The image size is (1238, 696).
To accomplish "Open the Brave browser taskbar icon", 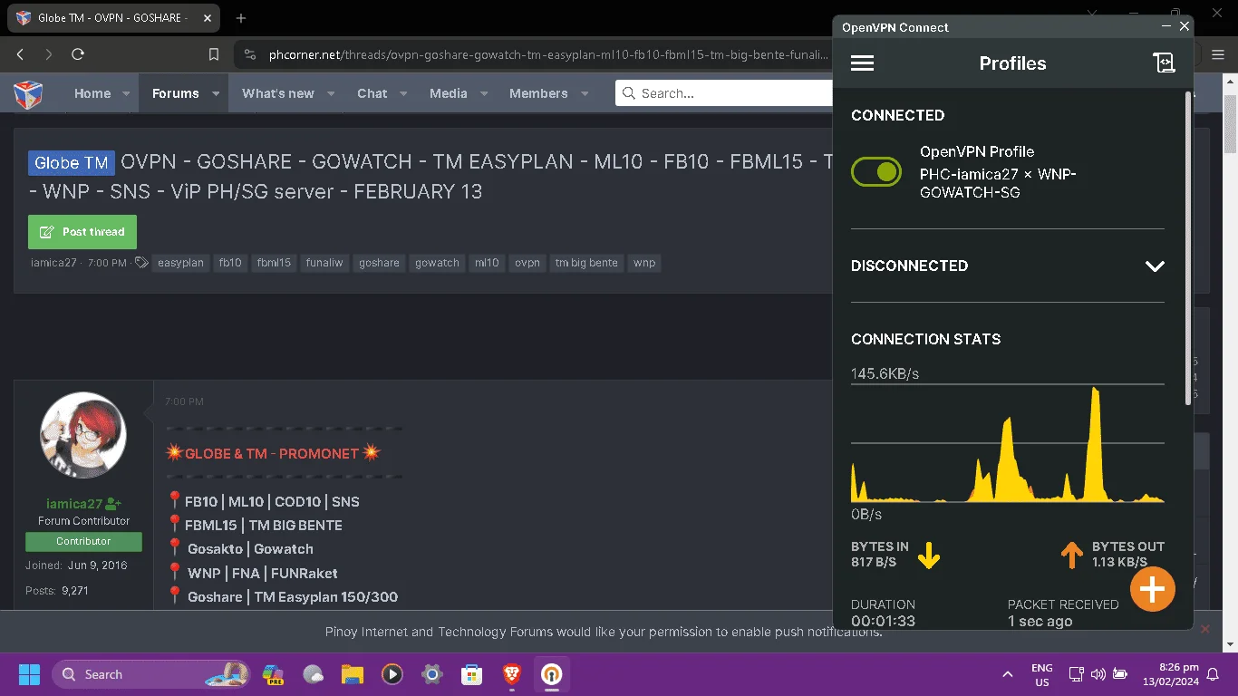I will (x=511, y=674).
